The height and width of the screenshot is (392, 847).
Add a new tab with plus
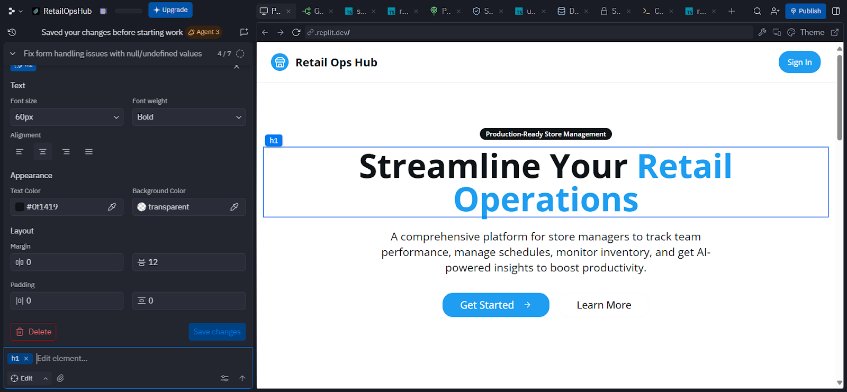coord(732,11)
